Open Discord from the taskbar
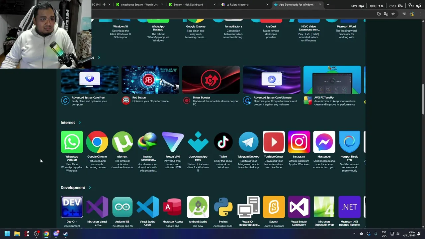 [56, 234]
